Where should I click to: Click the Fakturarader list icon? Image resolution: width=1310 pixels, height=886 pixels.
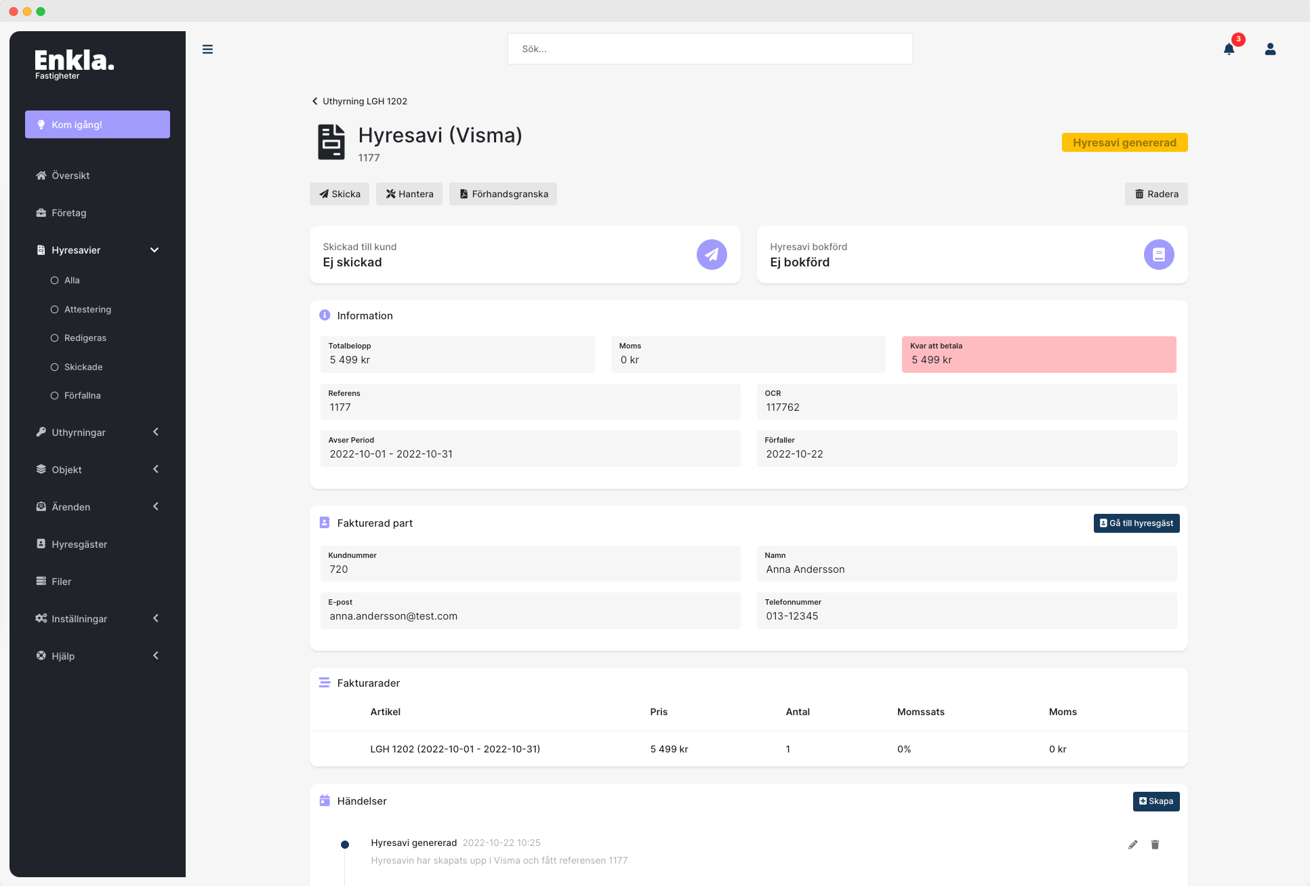[x=325, y=683]
